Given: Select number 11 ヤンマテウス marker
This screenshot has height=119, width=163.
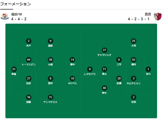Looking at the screenshot, I should (x=51, y=97).
